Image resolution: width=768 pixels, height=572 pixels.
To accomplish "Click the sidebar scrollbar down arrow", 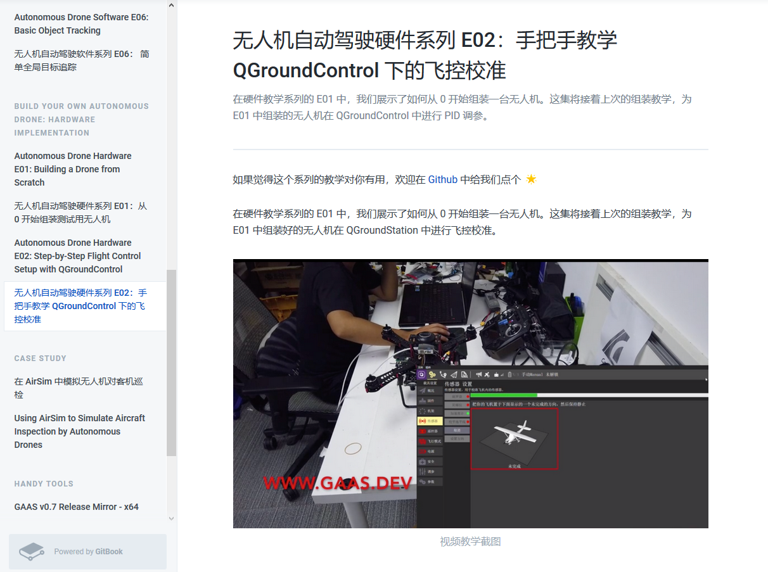I will (171, 518).
